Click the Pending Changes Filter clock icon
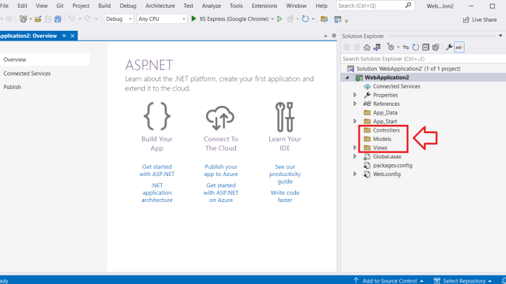Viewport: 506px width, 284px height. (x=391, y=48)
